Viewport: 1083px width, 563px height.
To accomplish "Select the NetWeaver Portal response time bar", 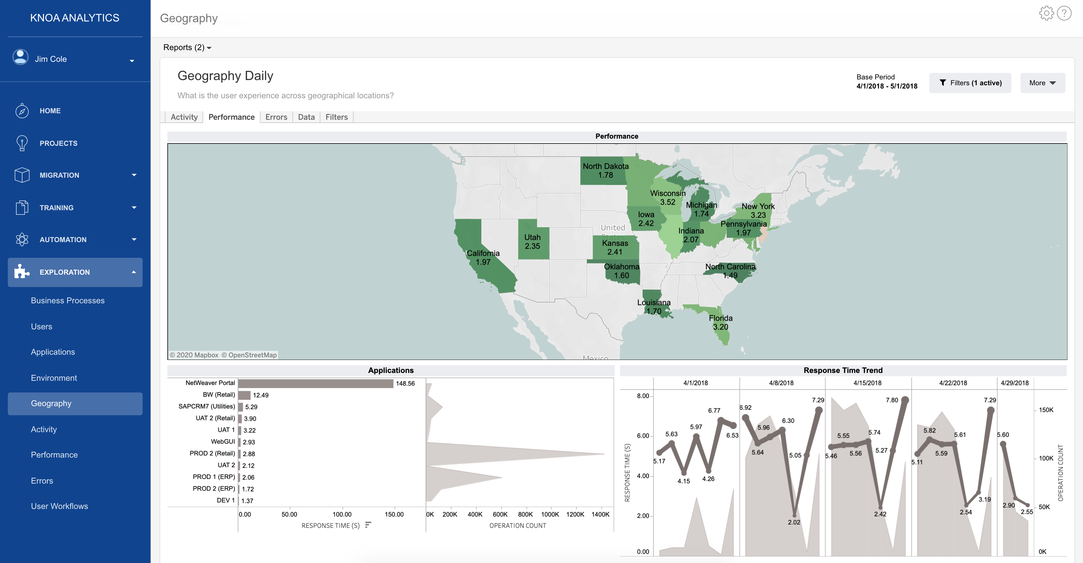I will click(x=315, y=383).
